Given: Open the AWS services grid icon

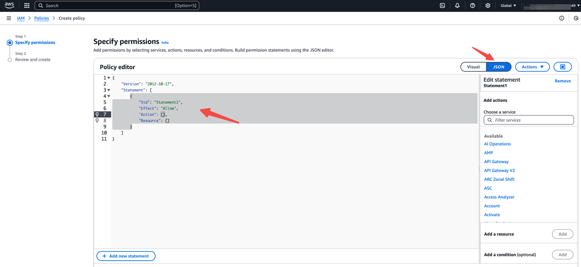Looking at the screenshot, I should click(26, 5).
